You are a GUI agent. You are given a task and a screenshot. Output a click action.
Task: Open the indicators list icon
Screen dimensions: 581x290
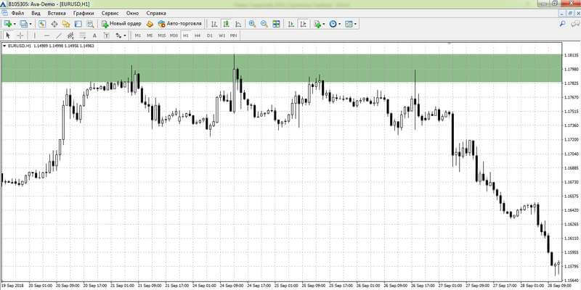[x=317, y=24]
